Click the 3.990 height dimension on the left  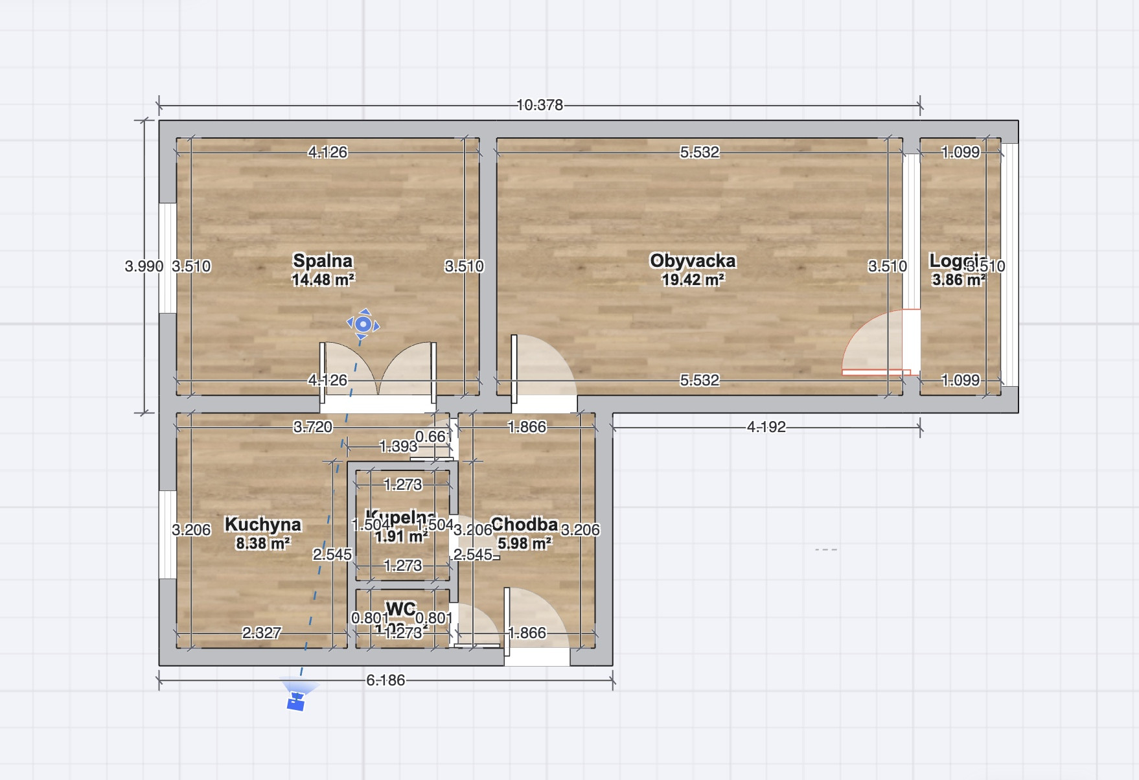[x=144, y=266]
